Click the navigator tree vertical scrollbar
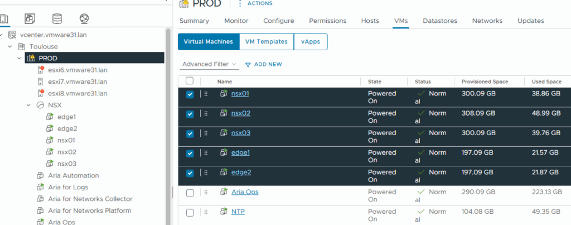 click(168, 126)
